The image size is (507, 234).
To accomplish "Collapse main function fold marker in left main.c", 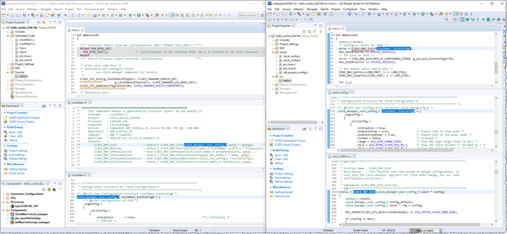I will [74, 35].
